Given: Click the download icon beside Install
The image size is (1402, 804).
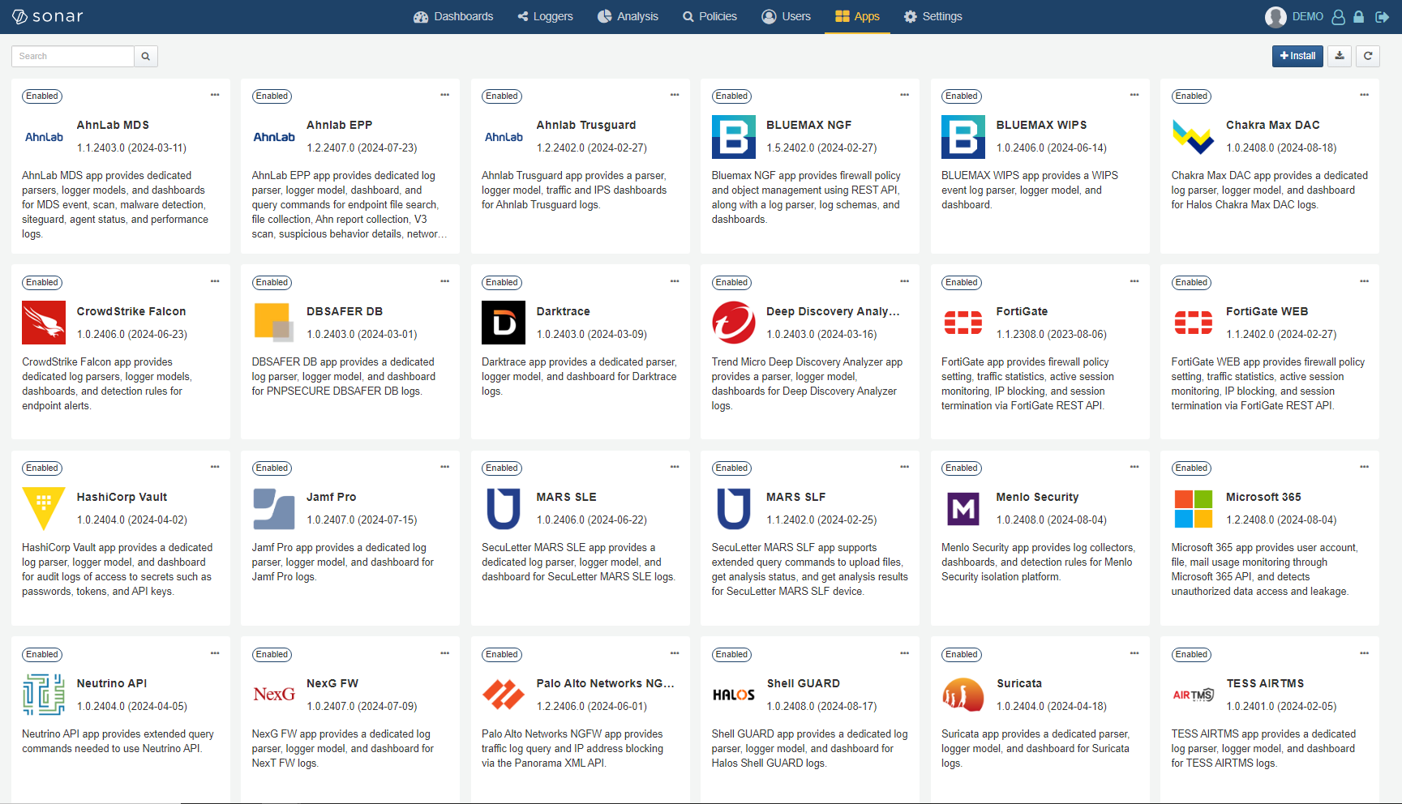Looking at the screenshot, I should [x=1340, y=56].
